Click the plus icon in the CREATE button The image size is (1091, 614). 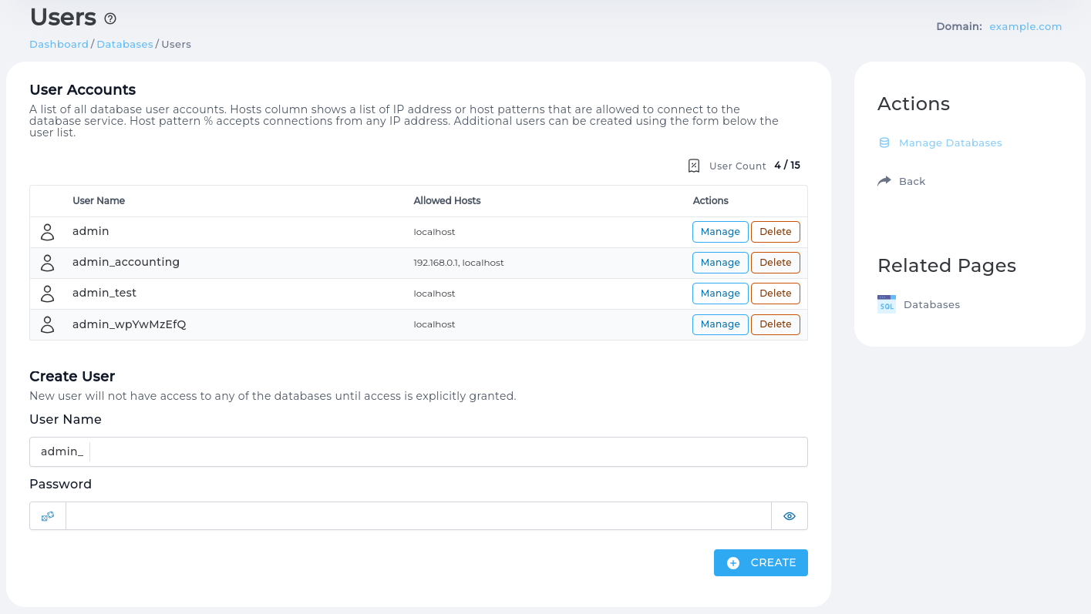(x=733, y=562)
